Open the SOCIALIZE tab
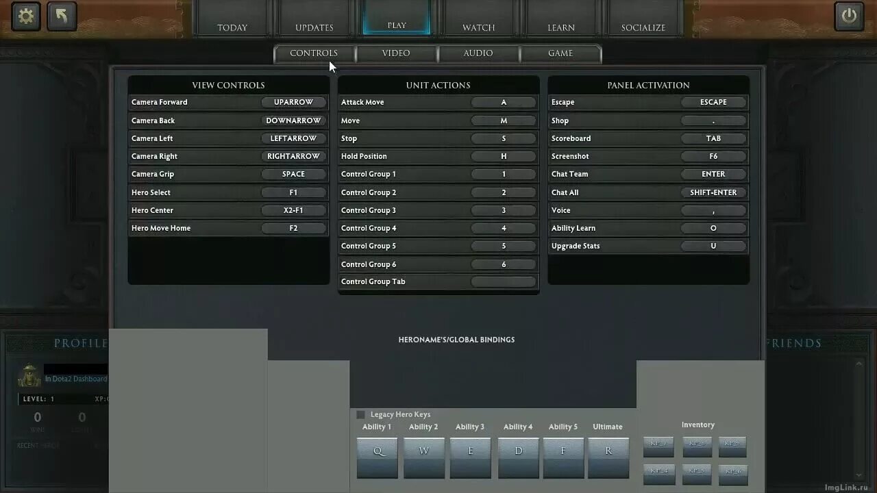877x493 pixels. click(x=643, y=18)
